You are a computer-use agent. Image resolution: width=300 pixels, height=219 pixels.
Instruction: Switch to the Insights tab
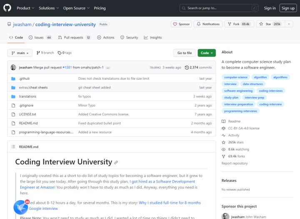152,38
